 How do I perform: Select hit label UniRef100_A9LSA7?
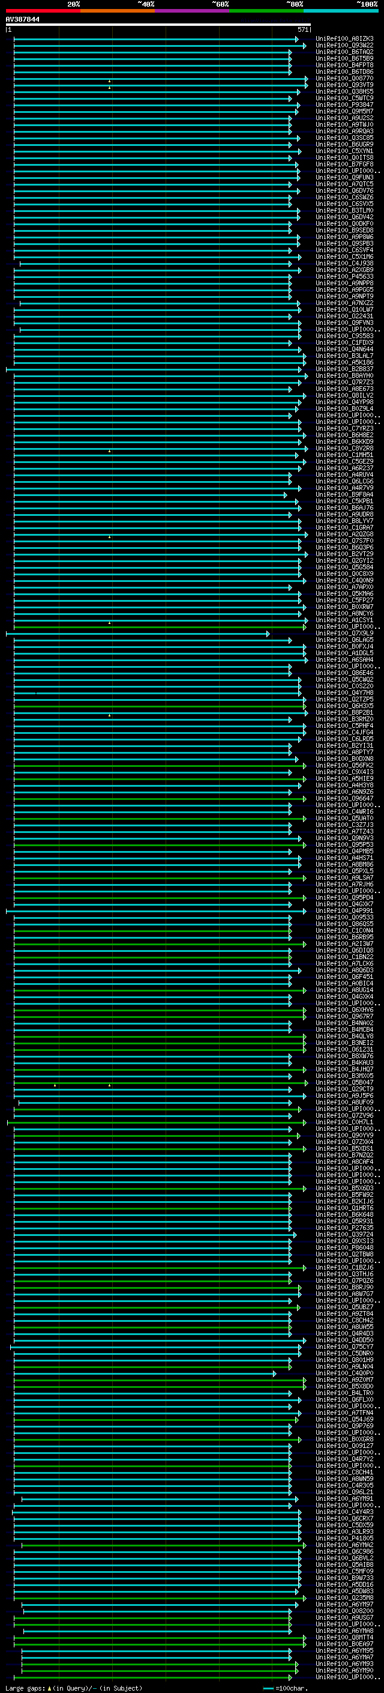(x=344, y=878)
